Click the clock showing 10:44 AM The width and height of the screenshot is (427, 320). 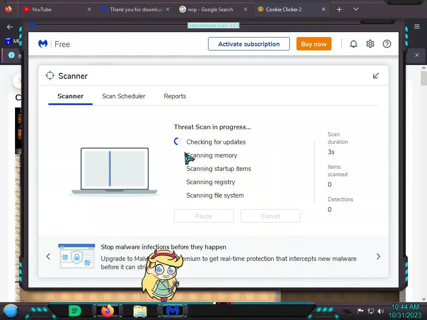[405, 307]
